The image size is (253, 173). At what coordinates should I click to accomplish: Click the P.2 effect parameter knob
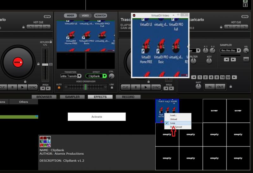click(x=213, y=51)
